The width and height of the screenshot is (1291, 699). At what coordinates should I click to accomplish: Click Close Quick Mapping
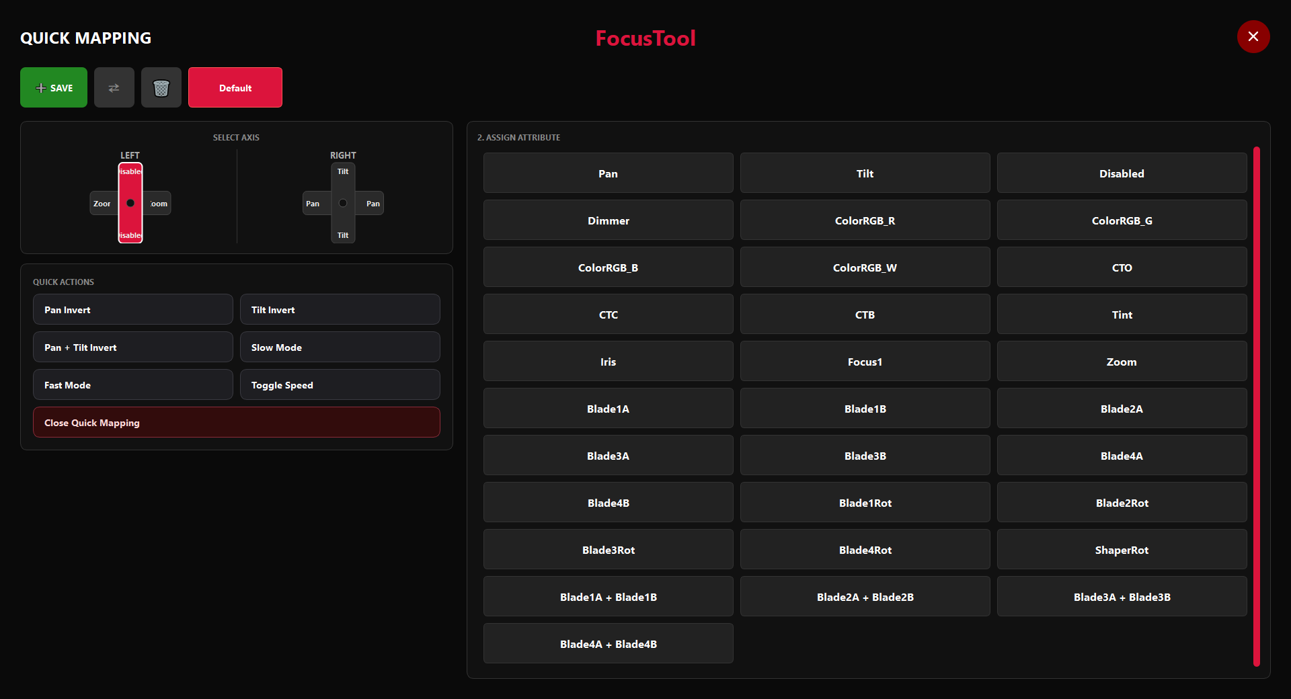point(237,422)
